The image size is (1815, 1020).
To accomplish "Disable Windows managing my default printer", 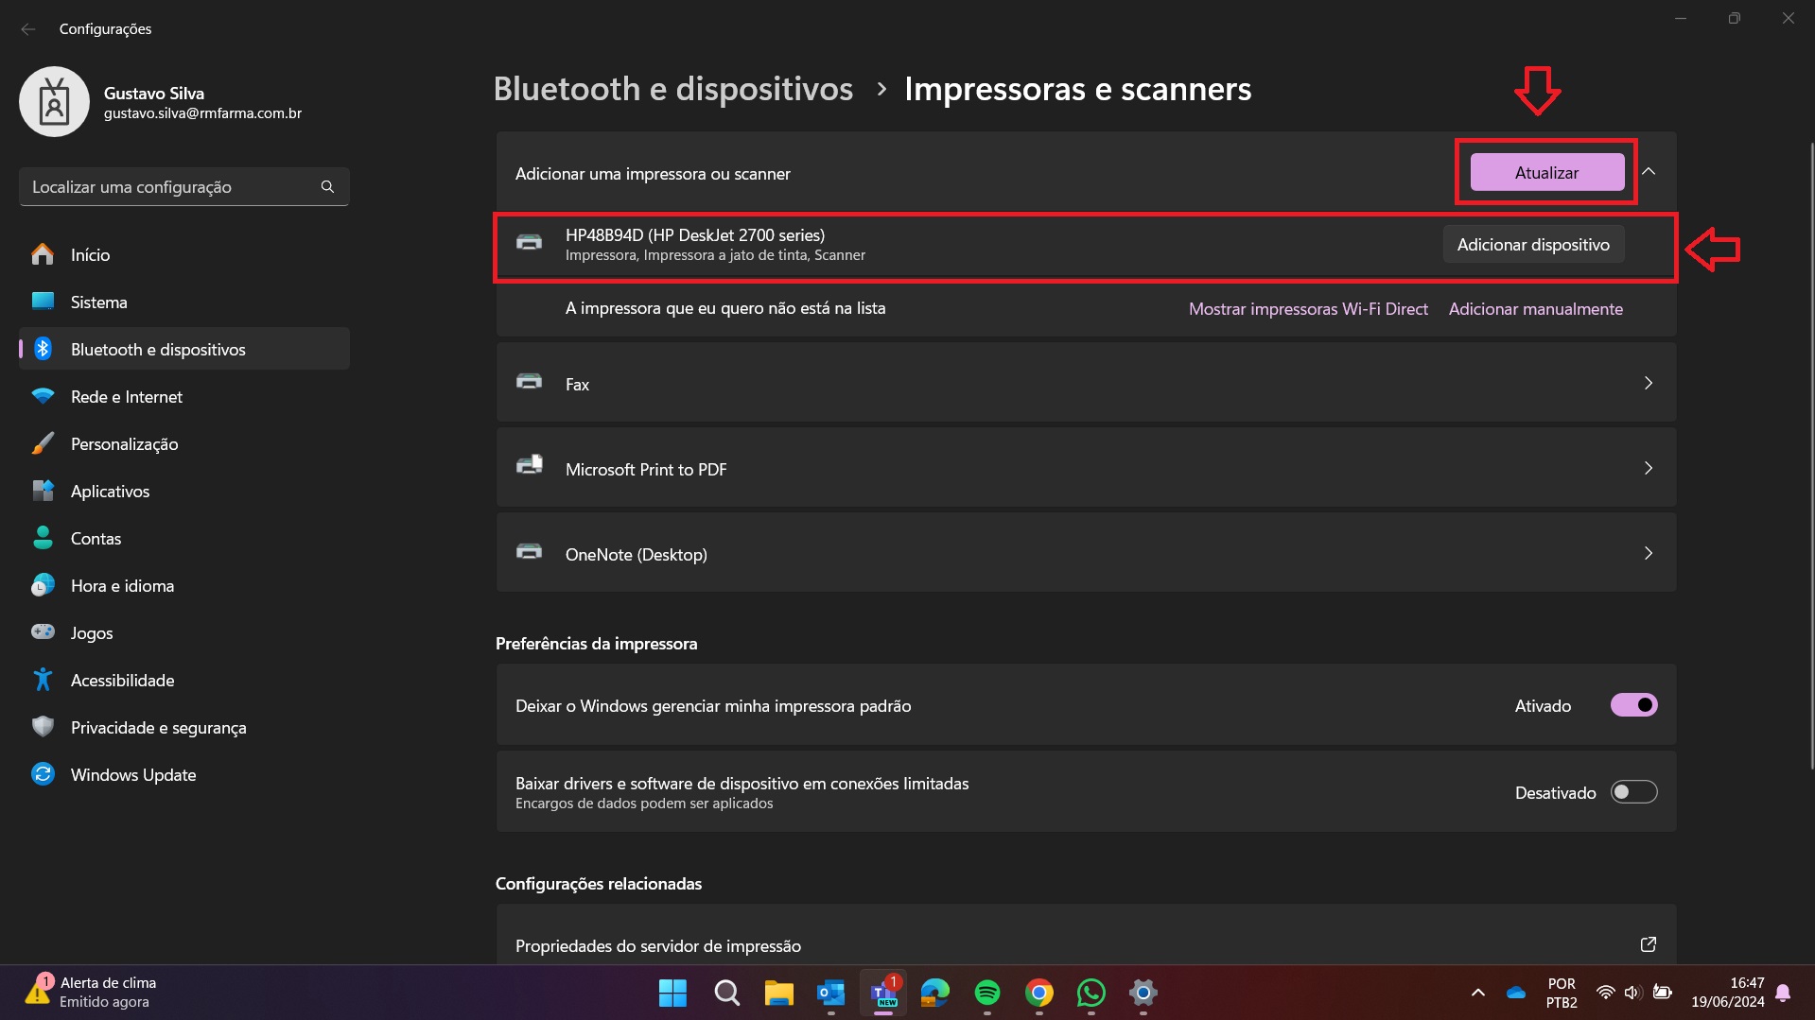I will tap(1633, 705).
